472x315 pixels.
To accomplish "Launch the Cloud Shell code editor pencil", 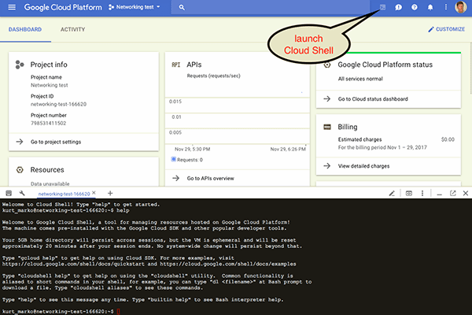I will (x=392, y=193).
